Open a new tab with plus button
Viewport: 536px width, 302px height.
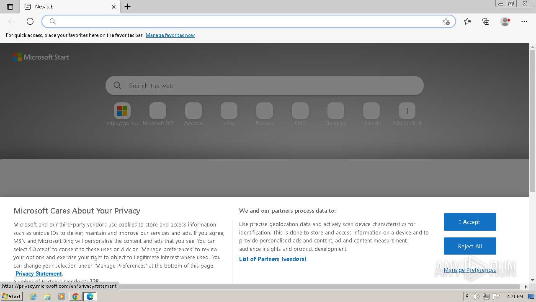click(128, 7)
